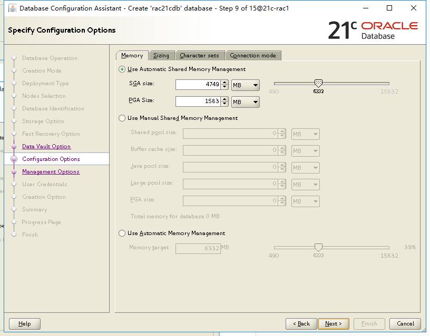Image resolution: width=430 pixels, height=336 pixels.
Task: Open Shared pool size unit dropdown
Action: [306, 134]
